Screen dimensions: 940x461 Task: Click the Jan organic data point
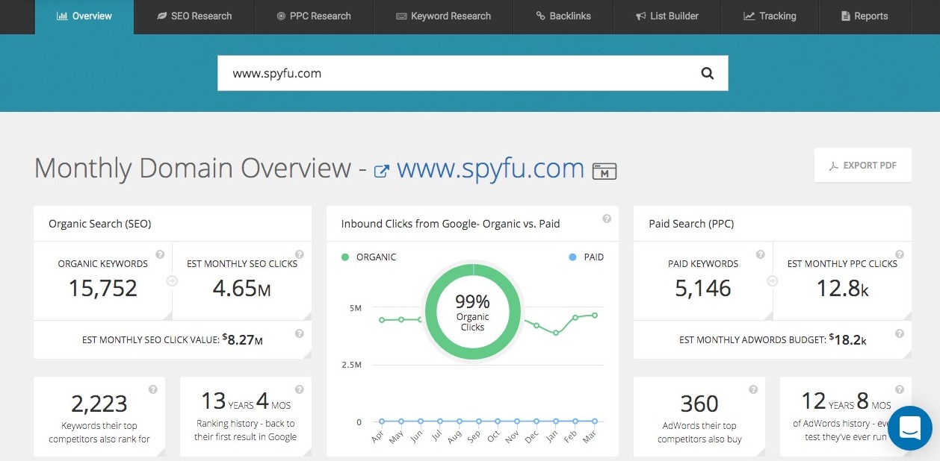556,333
